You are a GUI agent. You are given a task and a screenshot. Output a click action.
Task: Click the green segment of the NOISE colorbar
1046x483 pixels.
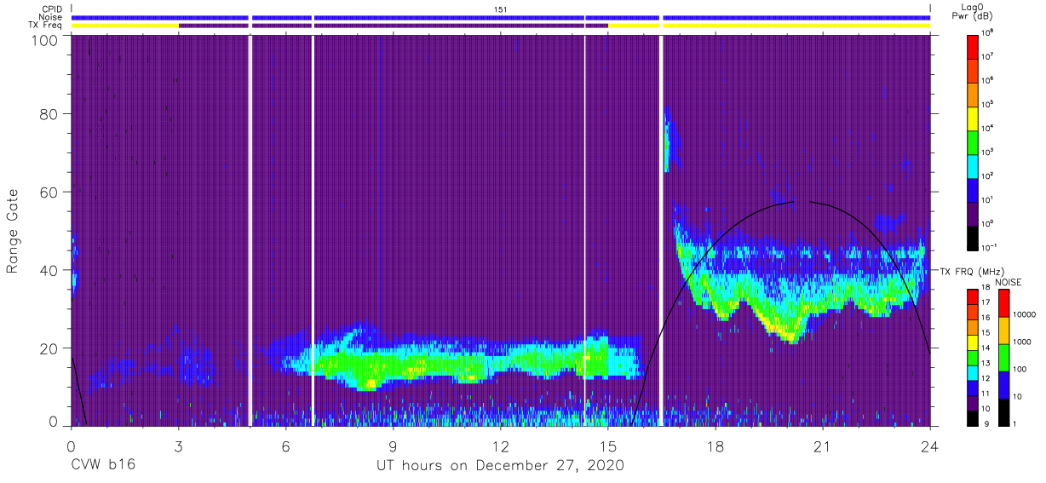pos(1003,357)
